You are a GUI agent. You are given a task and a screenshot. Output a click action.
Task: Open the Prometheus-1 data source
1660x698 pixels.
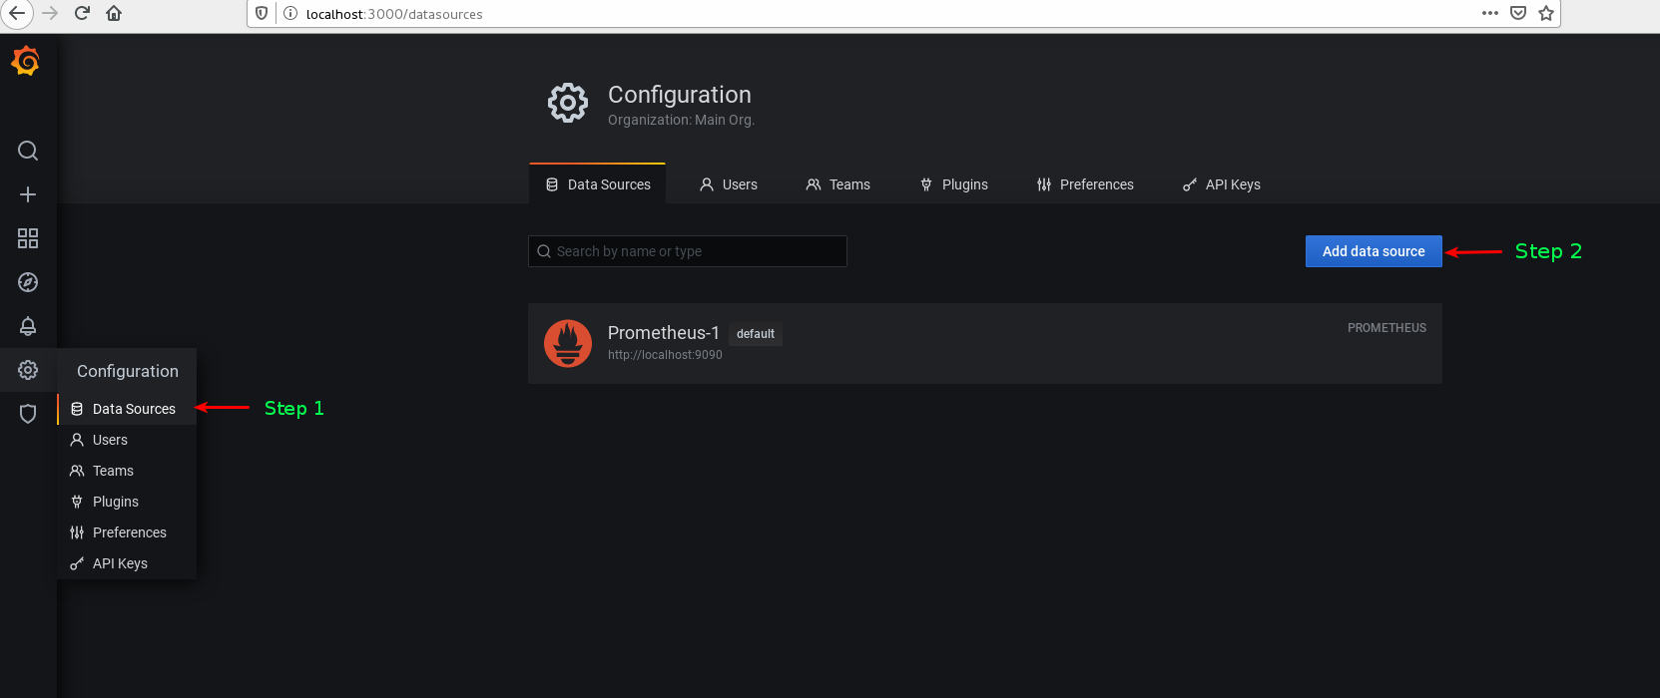pos(664,333)
